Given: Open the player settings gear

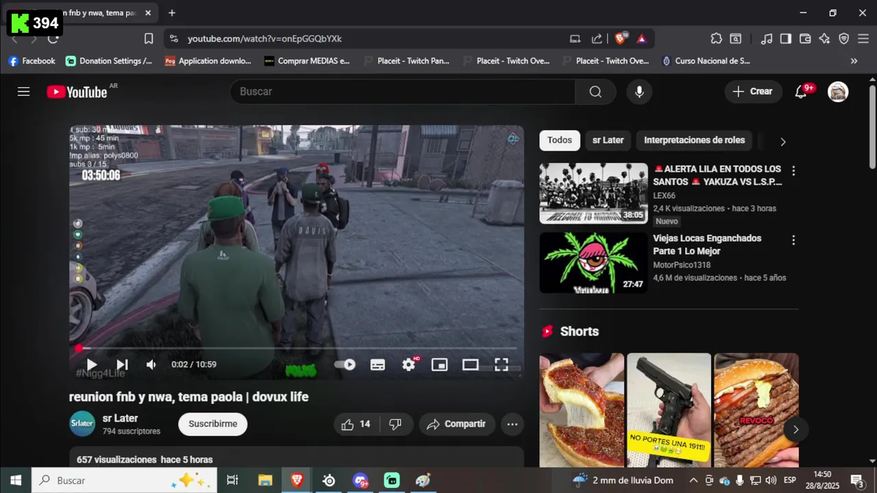Looking at the screenshot, I should pos(409,365).
